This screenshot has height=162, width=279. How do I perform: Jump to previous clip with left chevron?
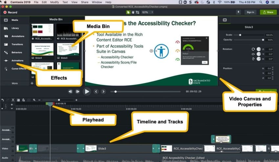click(96, 92)
